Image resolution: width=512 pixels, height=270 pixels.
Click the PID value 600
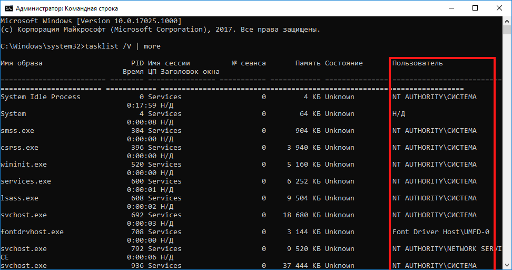(x=137, y=181)
